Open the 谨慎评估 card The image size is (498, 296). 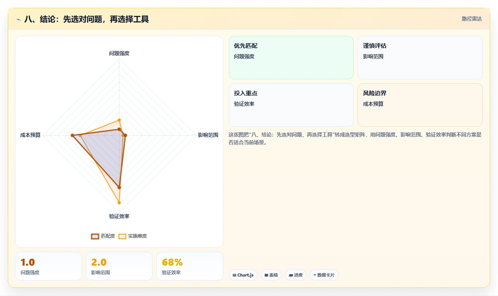(420, 58)
